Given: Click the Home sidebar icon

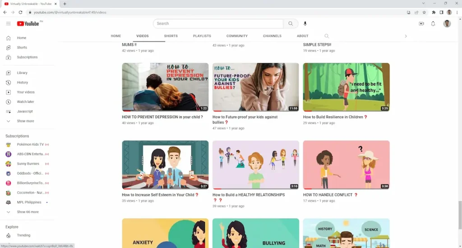Looking at the screenshot, I should tap(8, 38).
